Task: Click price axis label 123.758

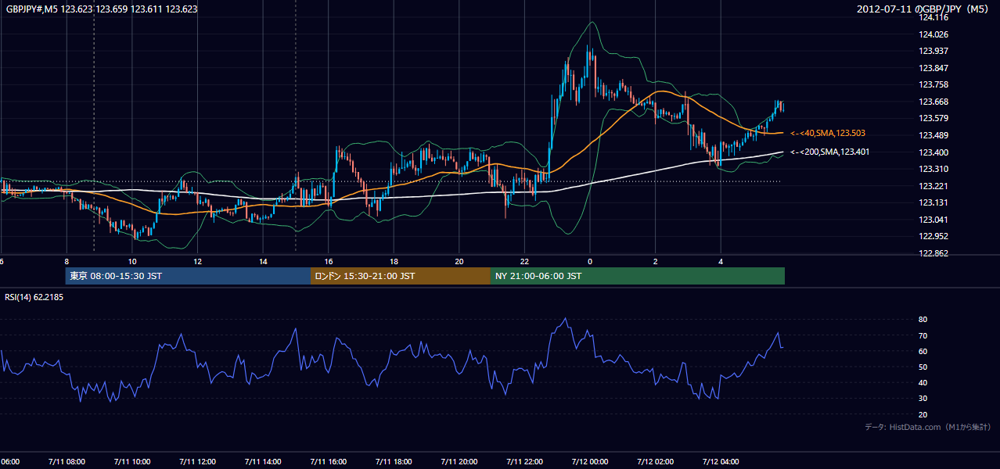Action: tap(935, 85)
